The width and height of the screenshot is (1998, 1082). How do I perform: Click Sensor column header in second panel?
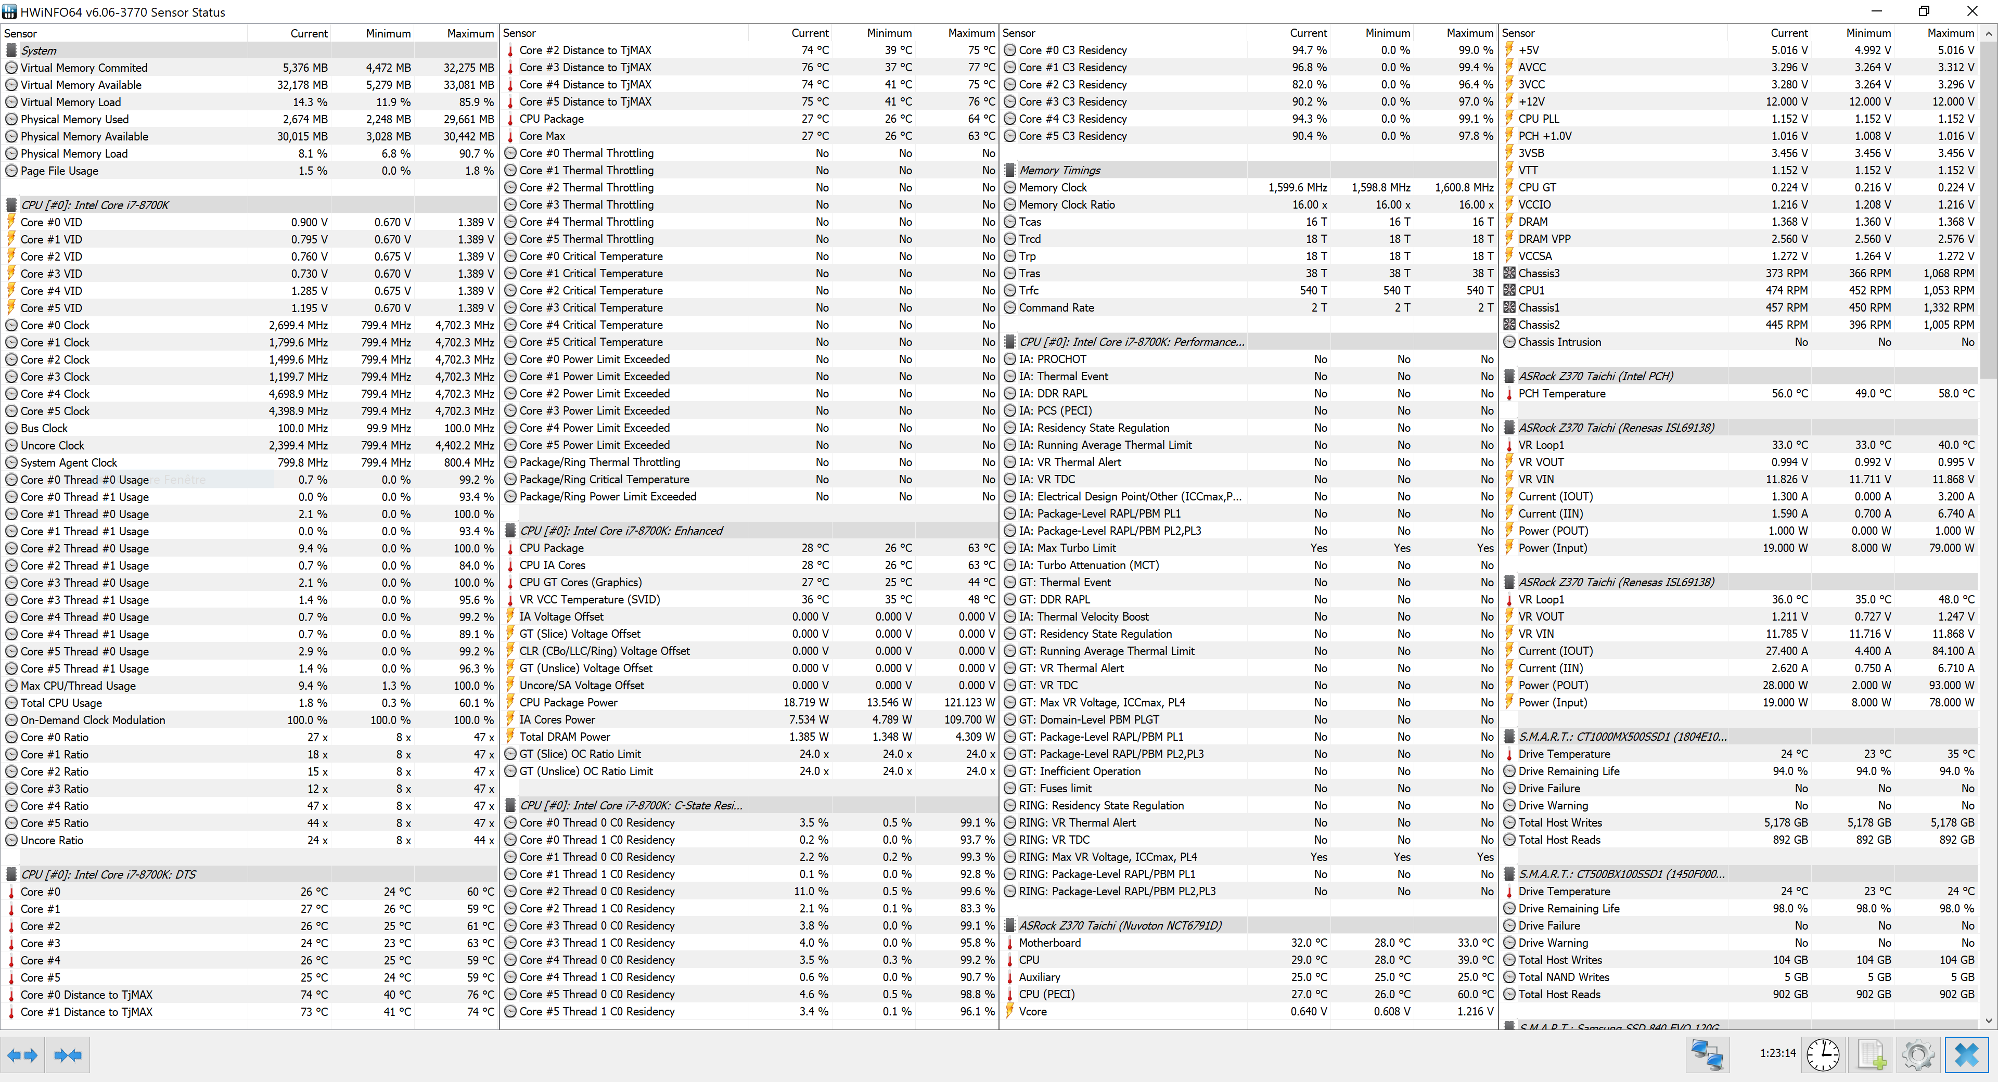[520, 33]
